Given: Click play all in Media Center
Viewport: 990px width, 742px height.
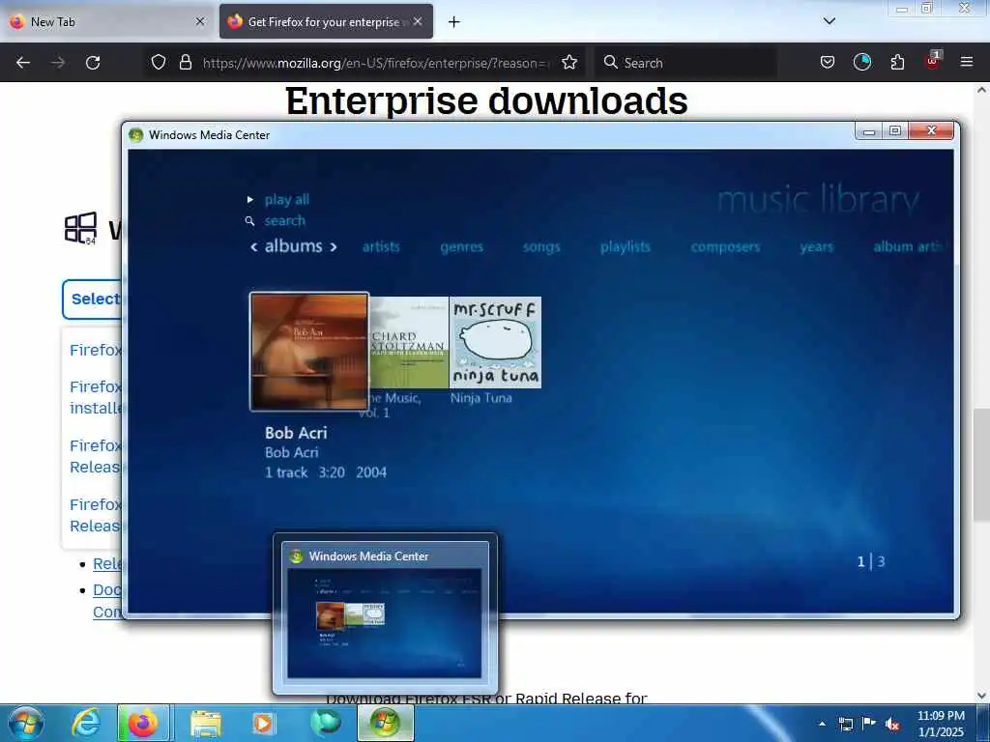Looking at the screenshot, I should (286, 199).
